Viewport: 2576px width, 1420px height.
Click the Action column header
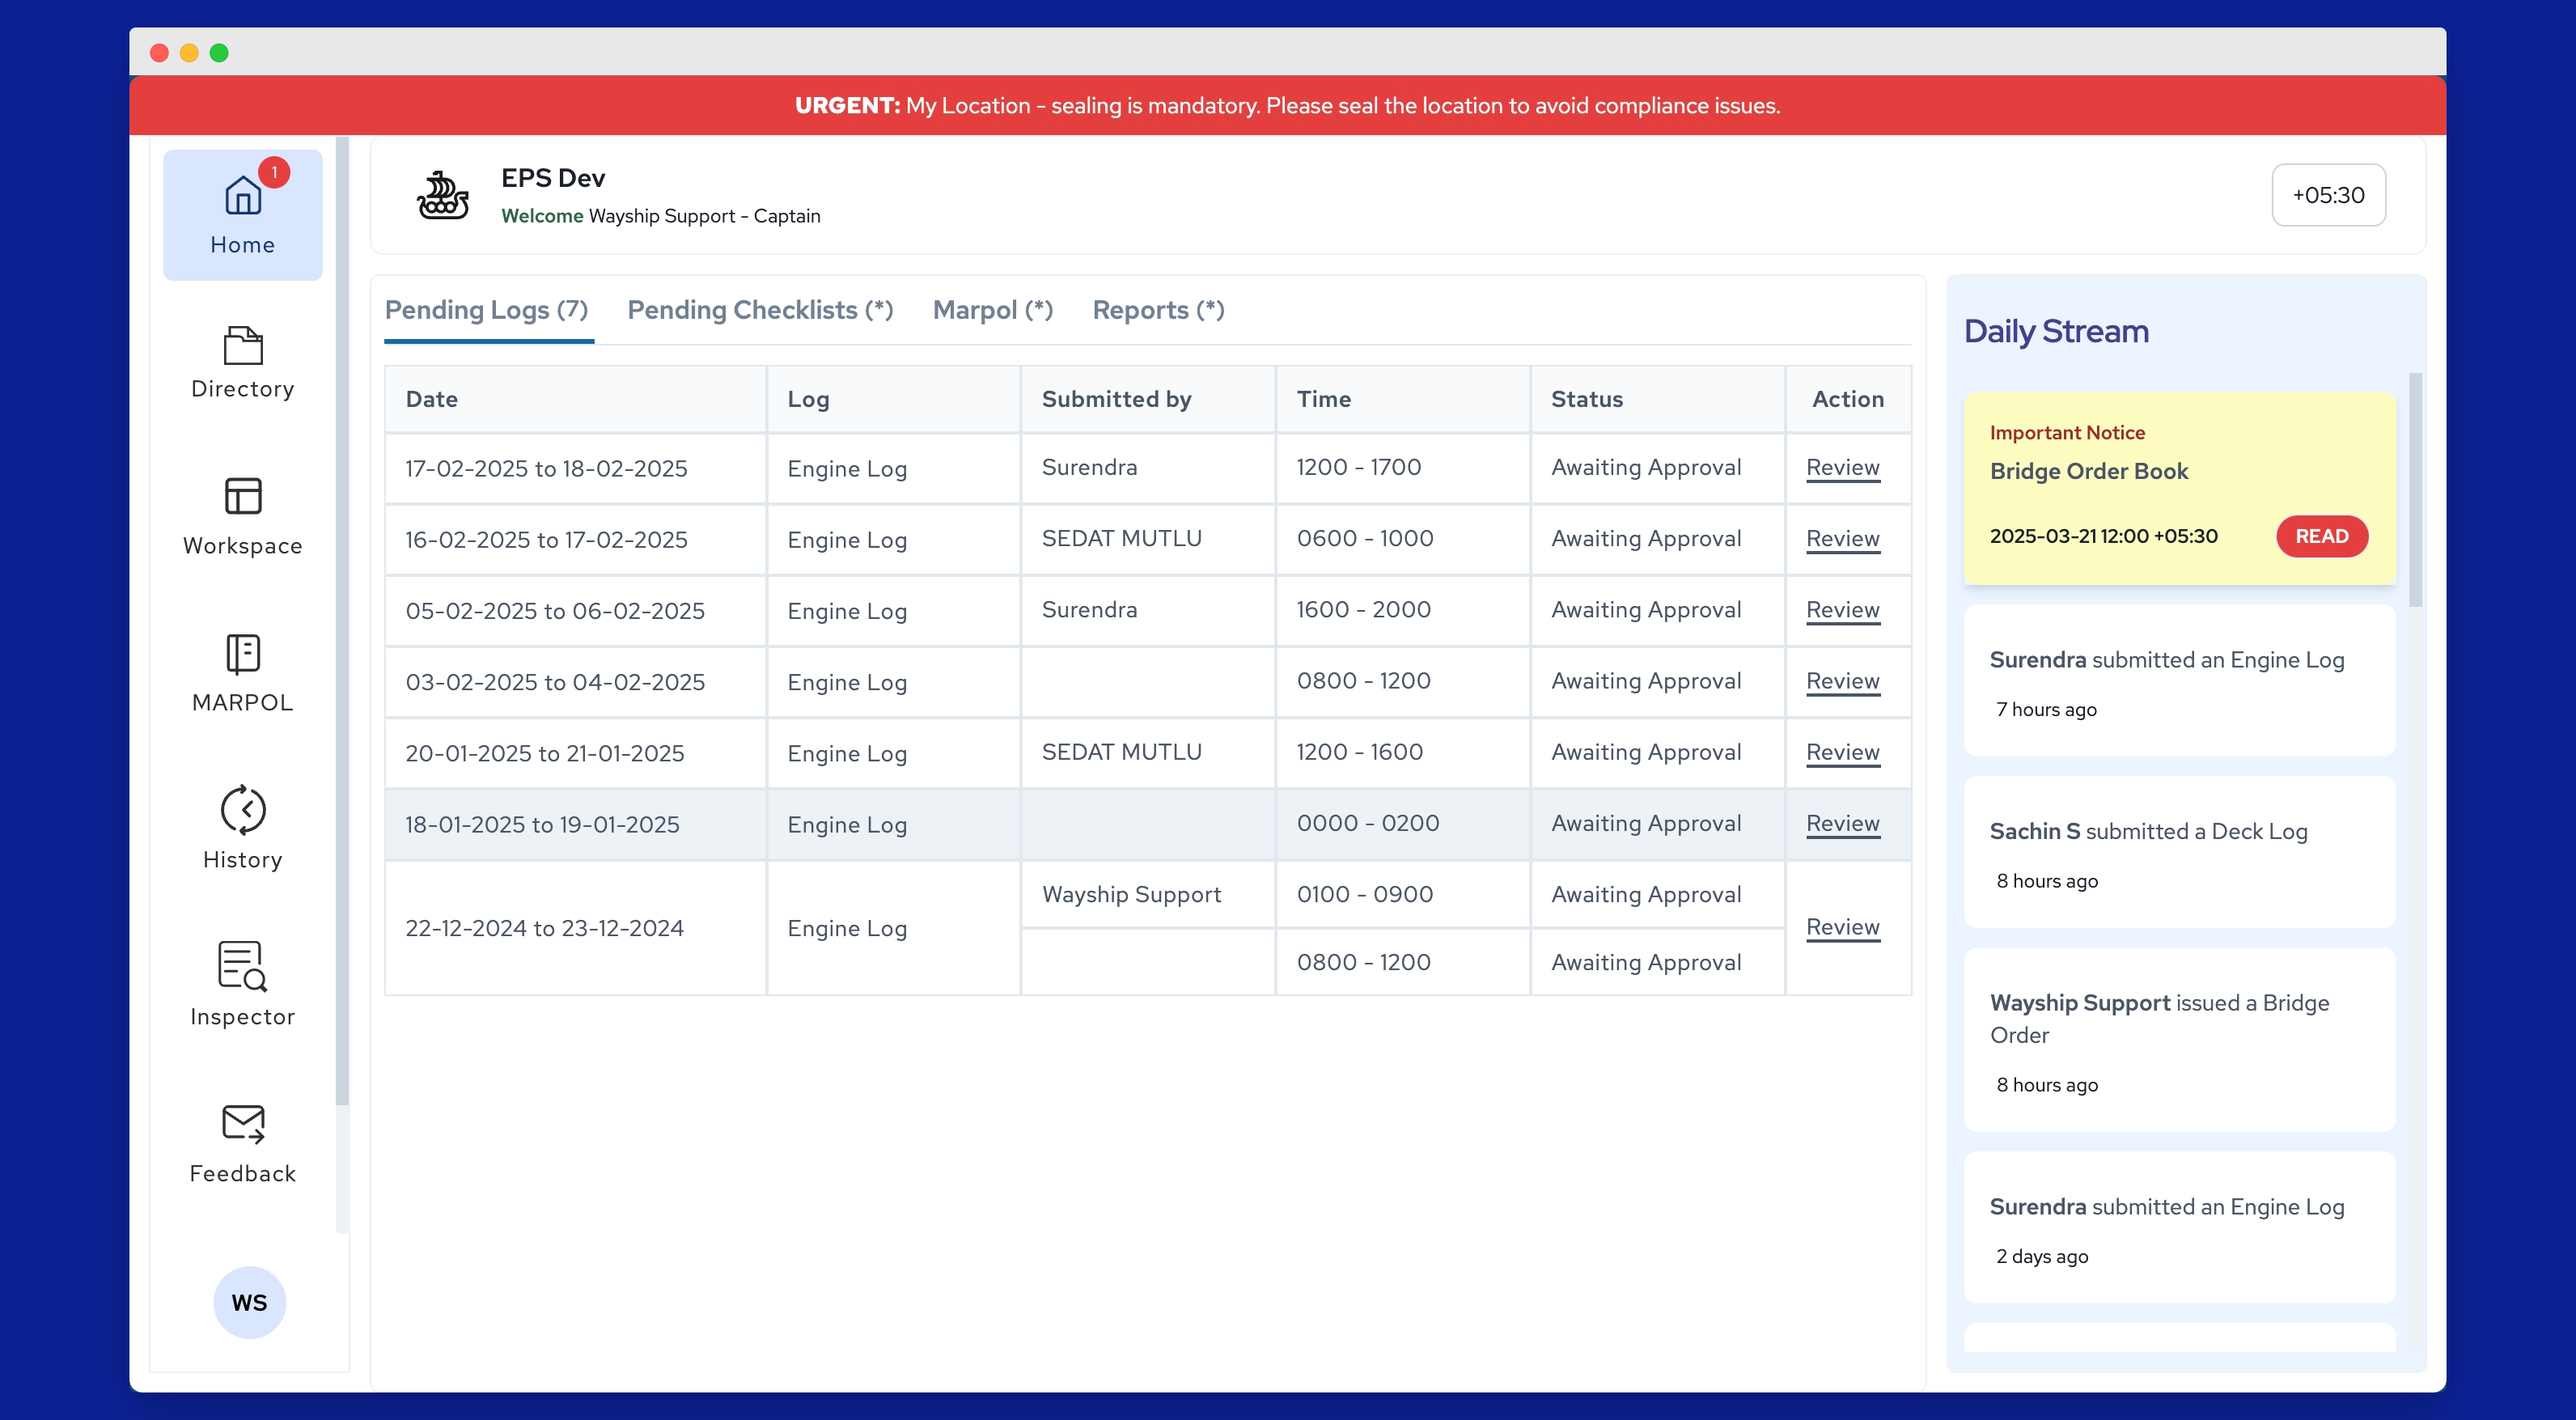pos(1848,399)
